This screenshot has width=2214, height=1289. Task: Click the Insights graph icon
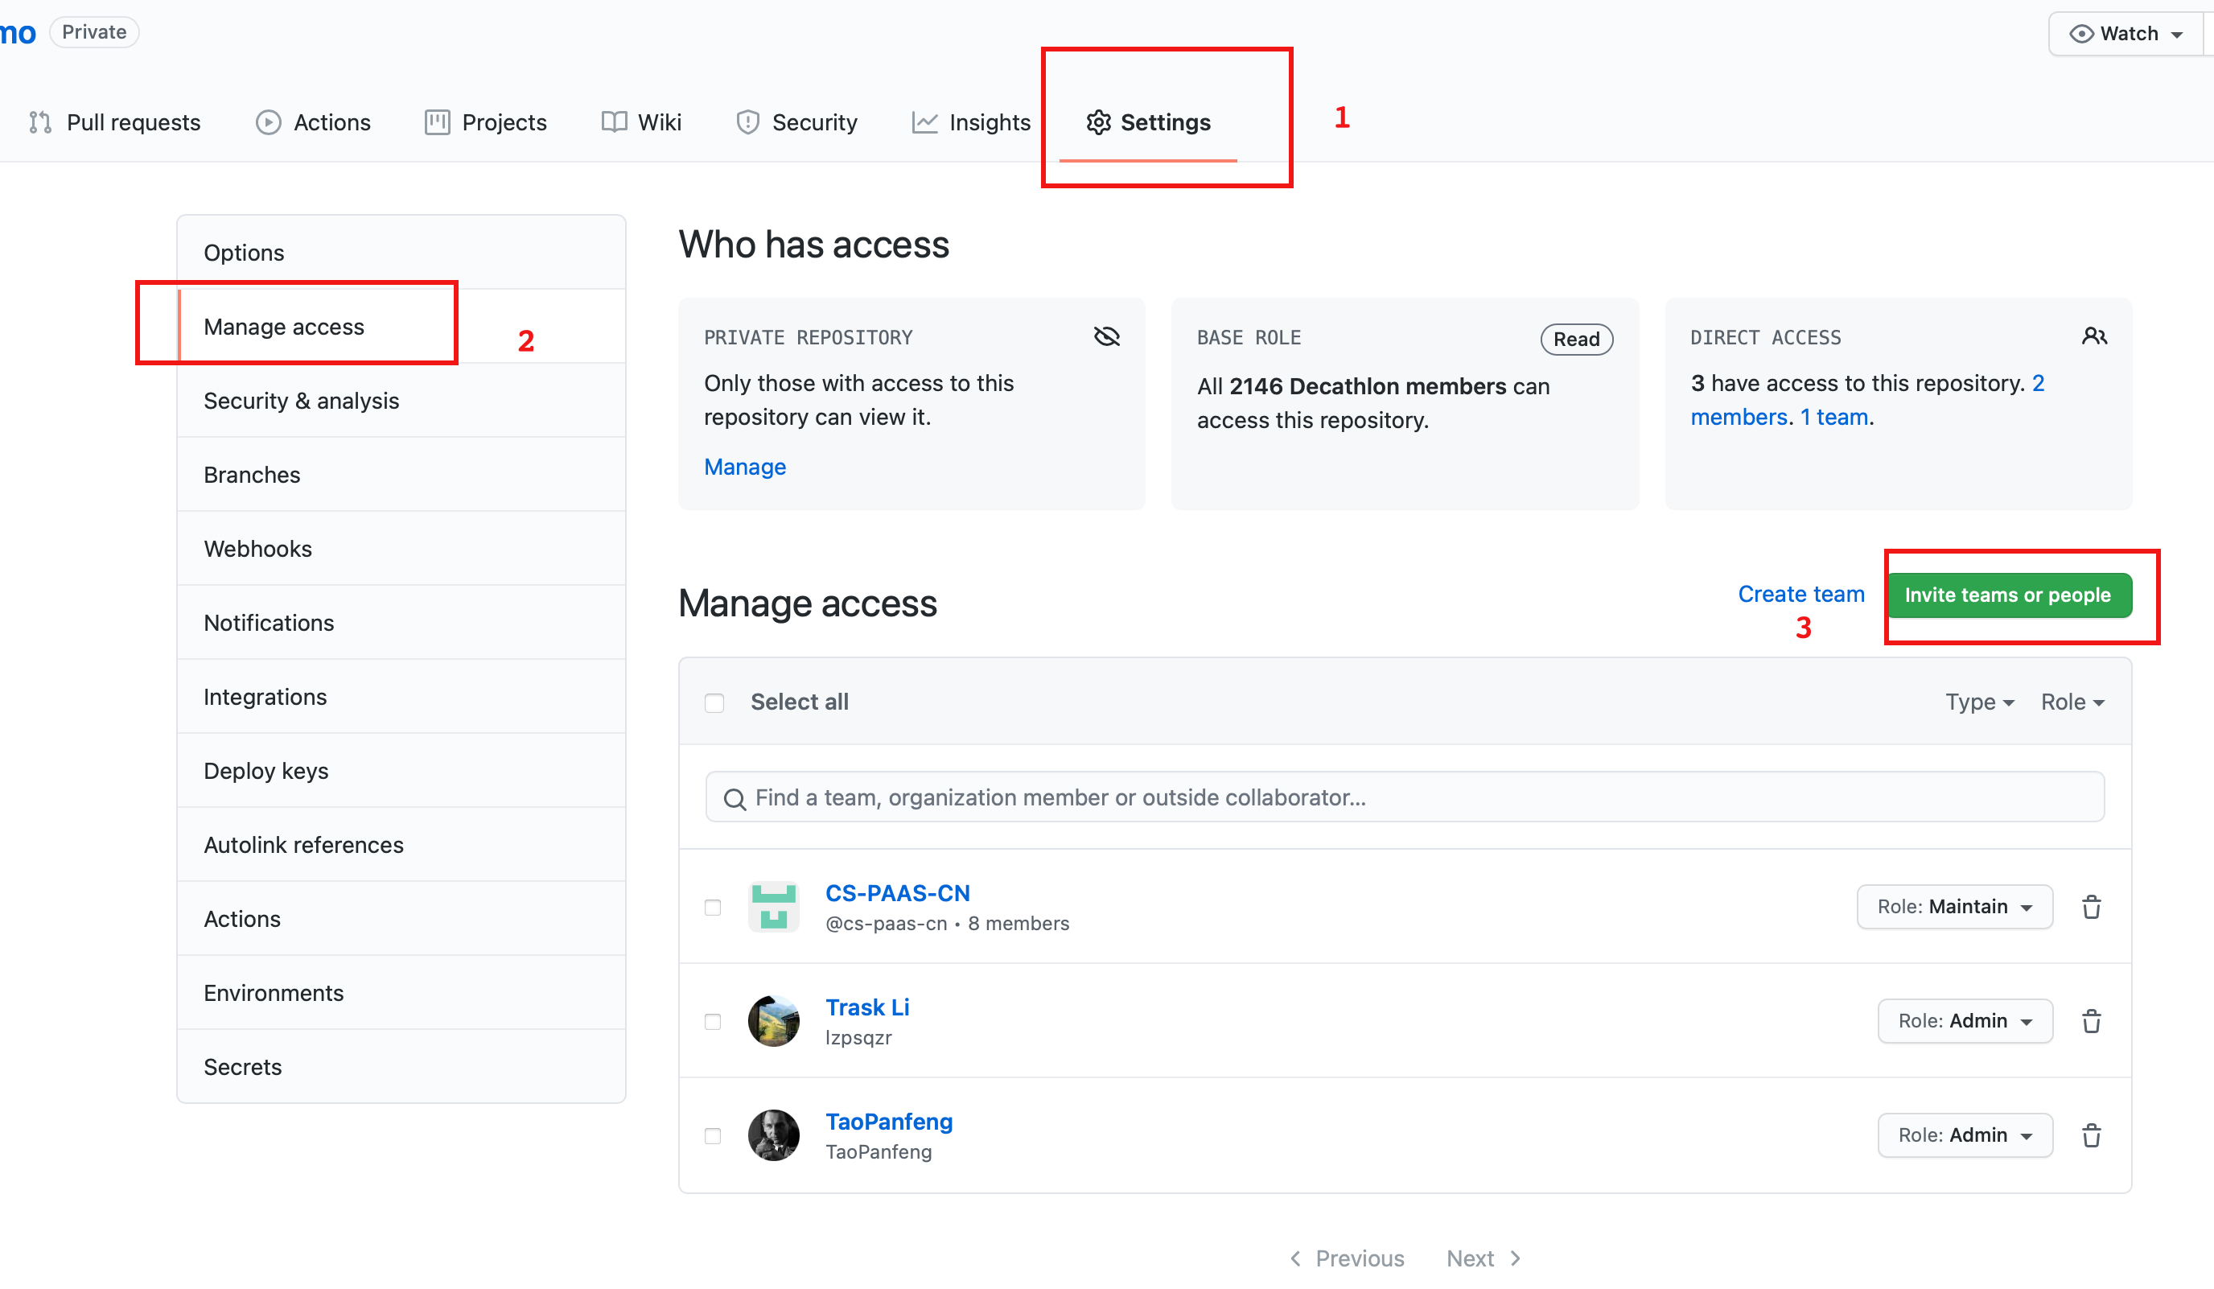click(924, 122)
